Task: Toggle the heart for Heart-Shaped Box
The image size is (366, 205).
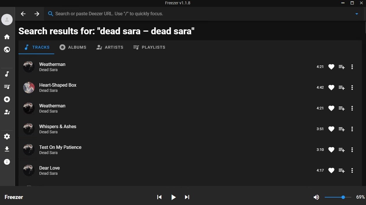Action: [331, 88]
